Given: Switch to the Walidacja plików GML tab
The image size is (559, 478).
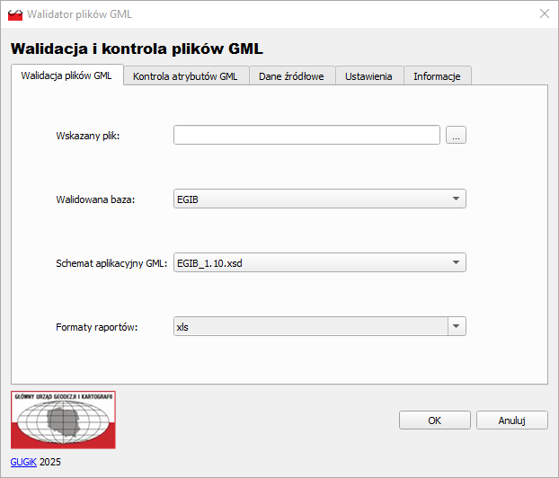Looking at the screenshot, I should [x=67, y=76].
